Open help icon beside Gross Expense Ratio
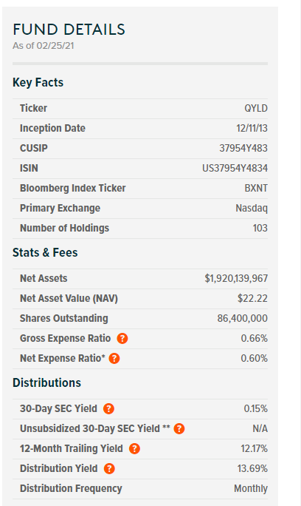Image resolution: width=301 pixels, height=506 pixels. [122, 339]
